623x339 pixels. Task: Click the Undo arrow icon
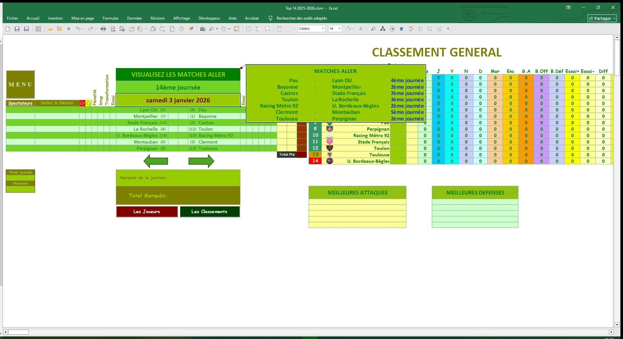(78, 29)
